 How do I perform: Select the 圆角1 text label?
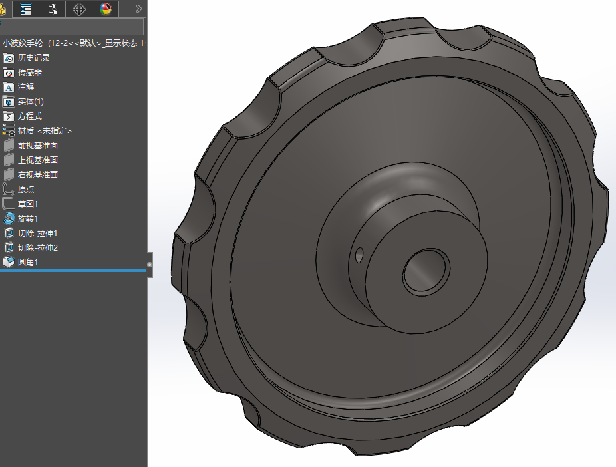pyautogui.click(x=28, y=262)
